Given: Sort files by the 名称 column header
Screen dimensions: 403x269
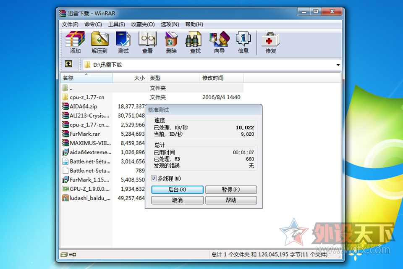Looking at the screenshot, I should coord(86,78).
